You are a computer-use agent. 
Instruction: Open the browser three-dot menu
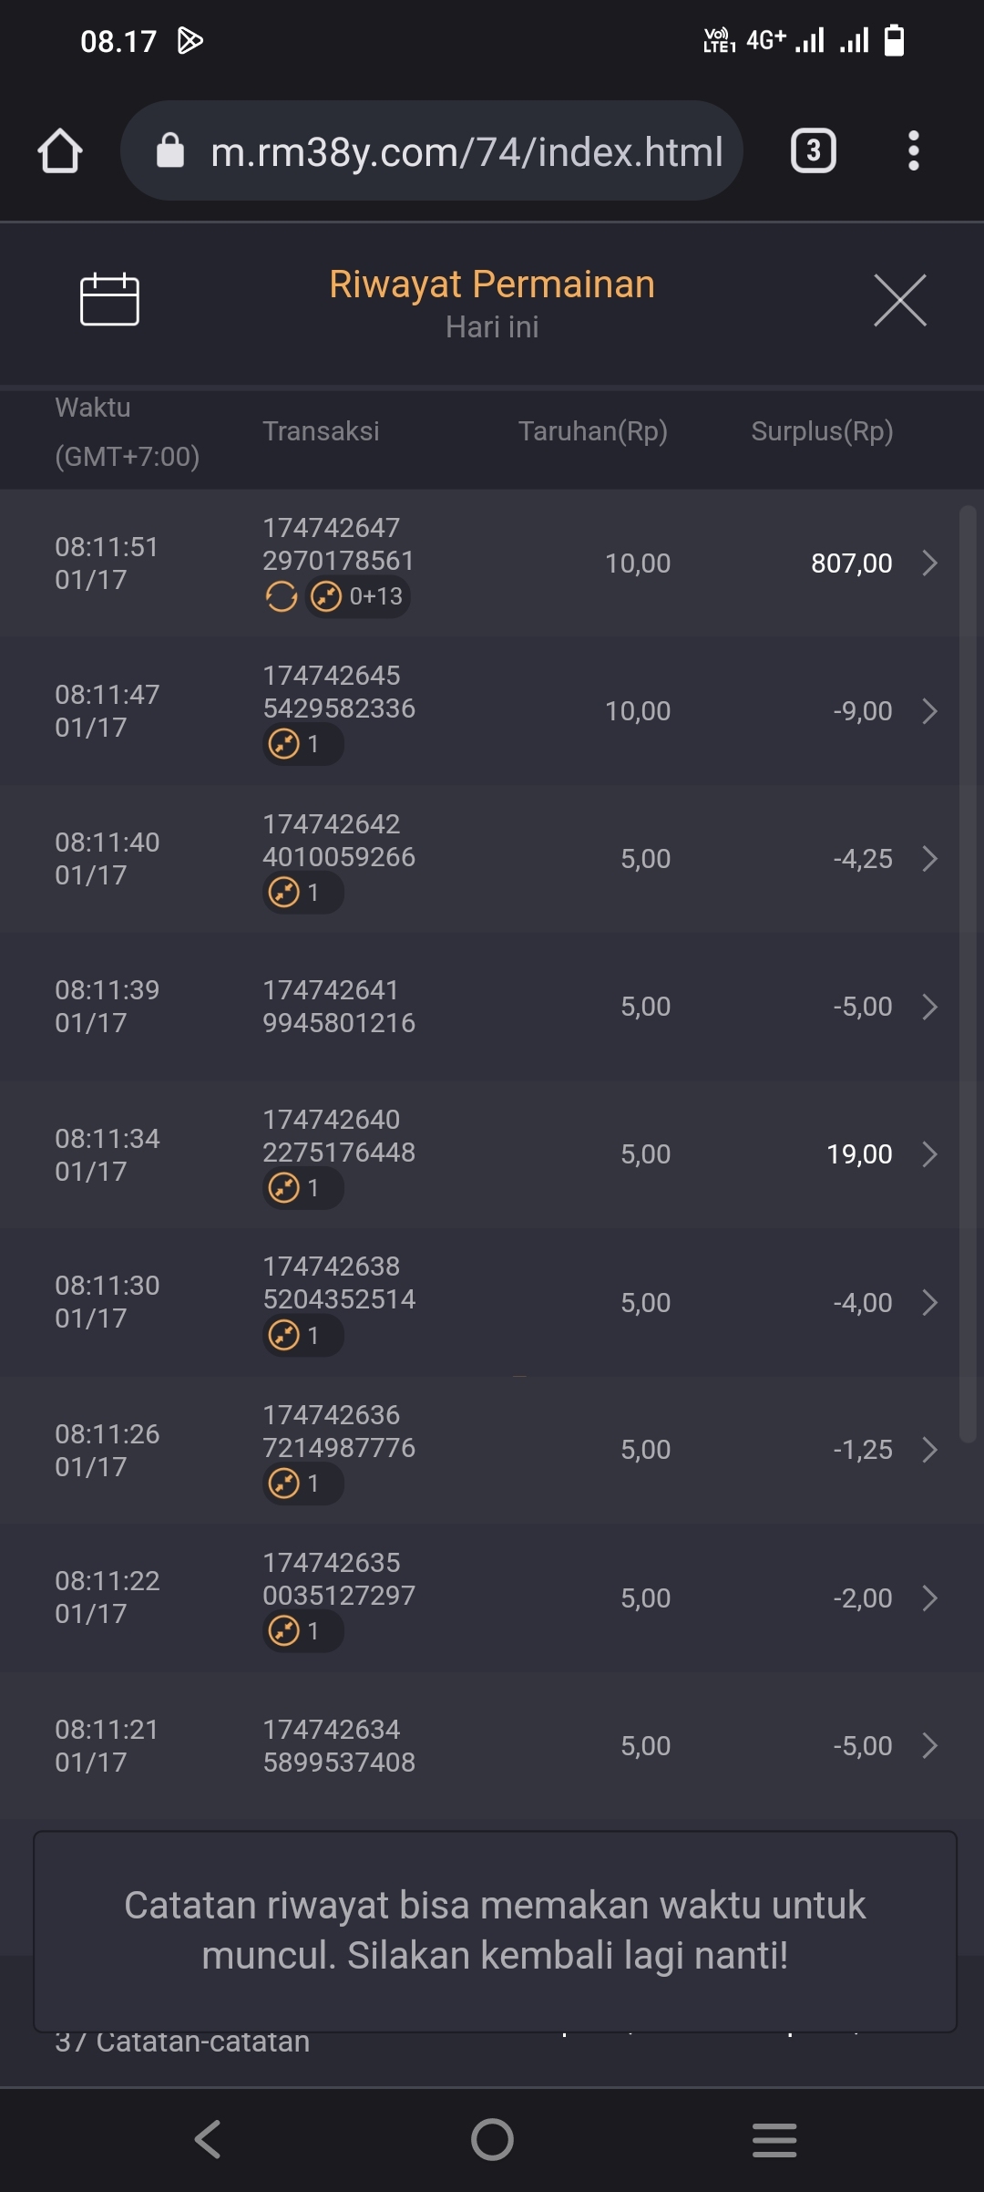(x=913, y=150)
